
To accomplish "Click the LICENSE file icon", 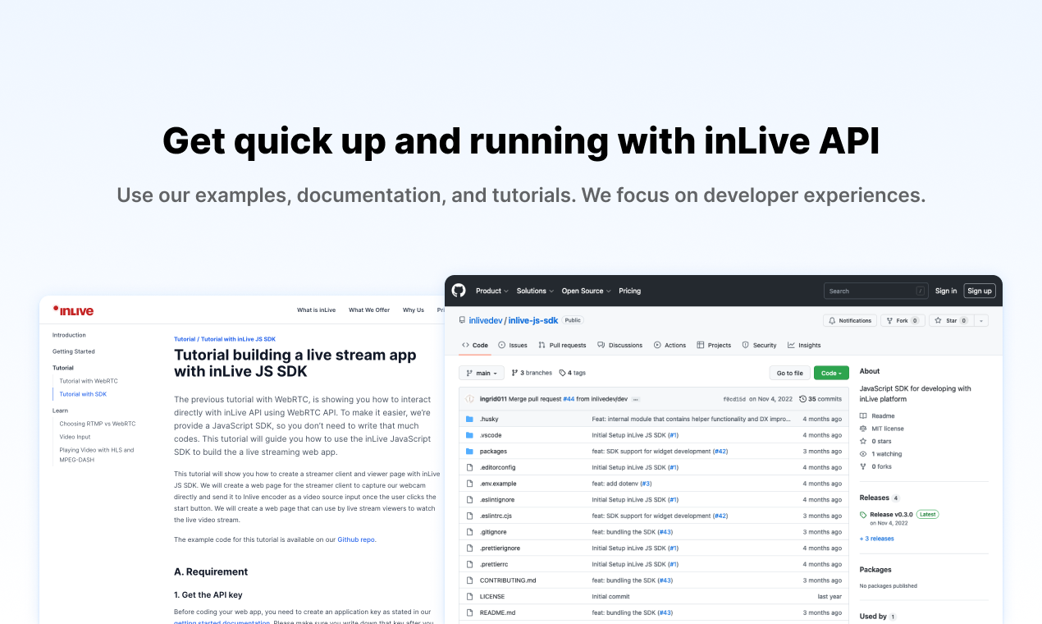I will point(469,597).
